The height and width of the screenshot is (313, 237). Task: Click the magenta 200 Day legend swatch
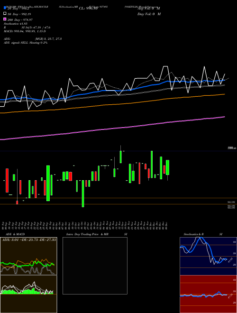click(5, 19)
